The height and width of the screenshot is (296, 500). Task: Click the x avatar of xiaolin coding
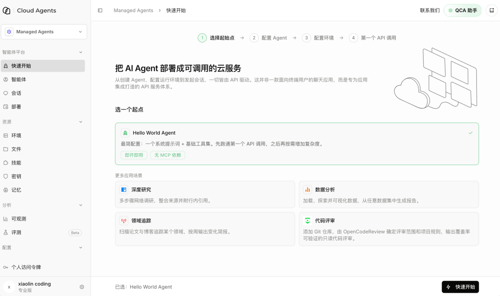pos(9,287)
